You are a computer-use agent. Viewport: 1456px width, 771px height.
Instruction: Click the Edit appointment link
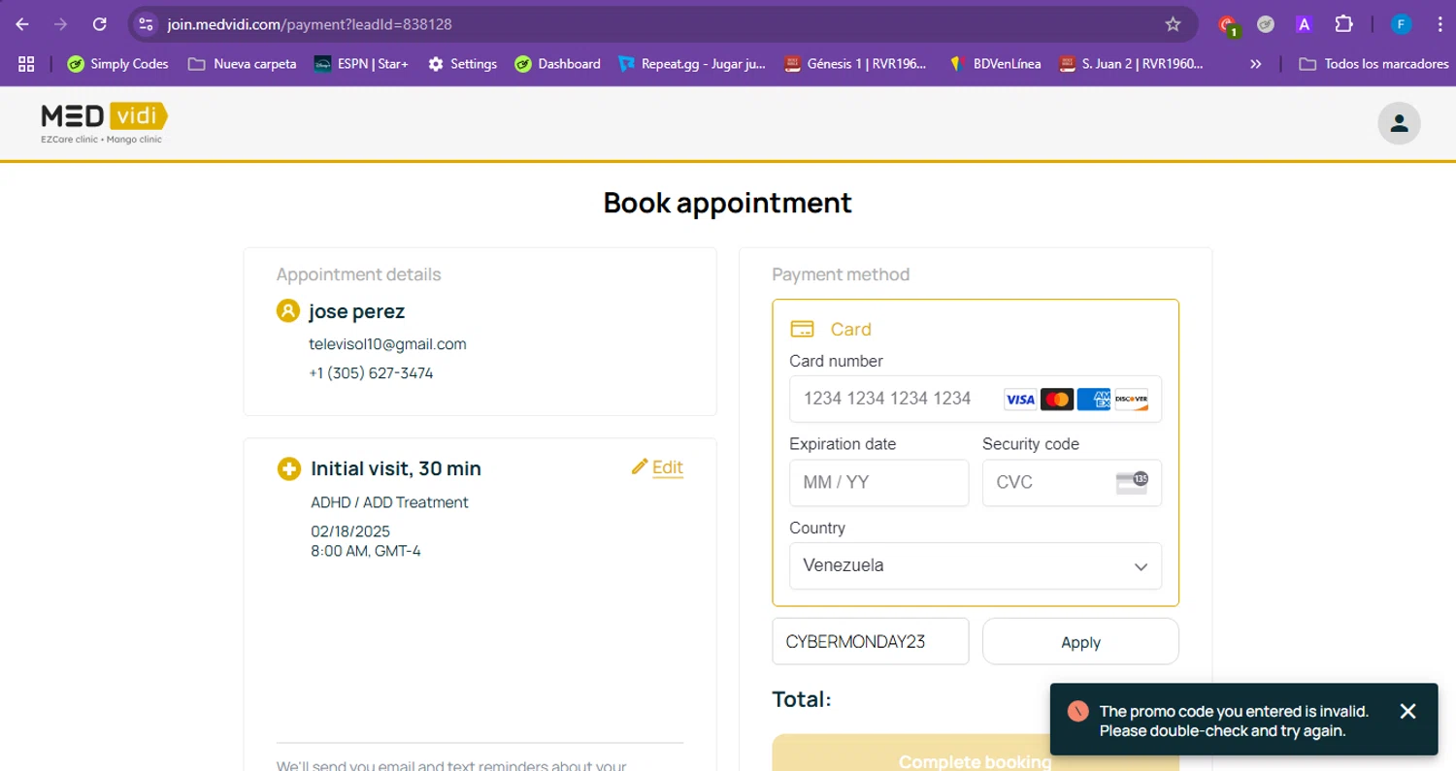668,467
